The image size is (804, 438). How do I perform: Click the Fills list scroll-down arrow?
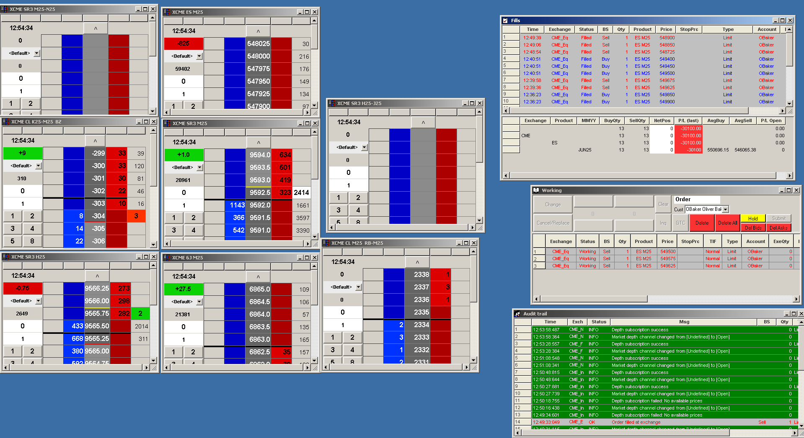tap(789, 103)
